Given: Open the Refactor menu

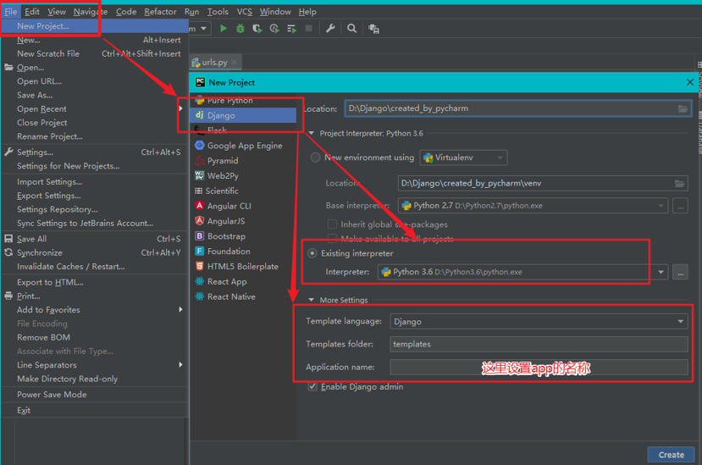Looking at the screenshot, I should point(160,12).
